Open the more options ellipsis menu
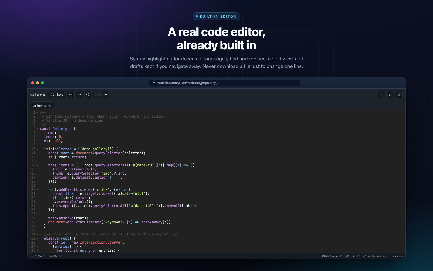 point(105,95)
